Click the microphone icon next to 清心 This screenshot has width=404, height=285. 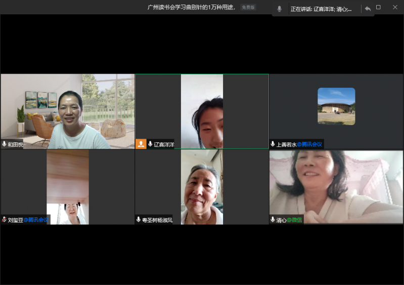tap(273, 219)
